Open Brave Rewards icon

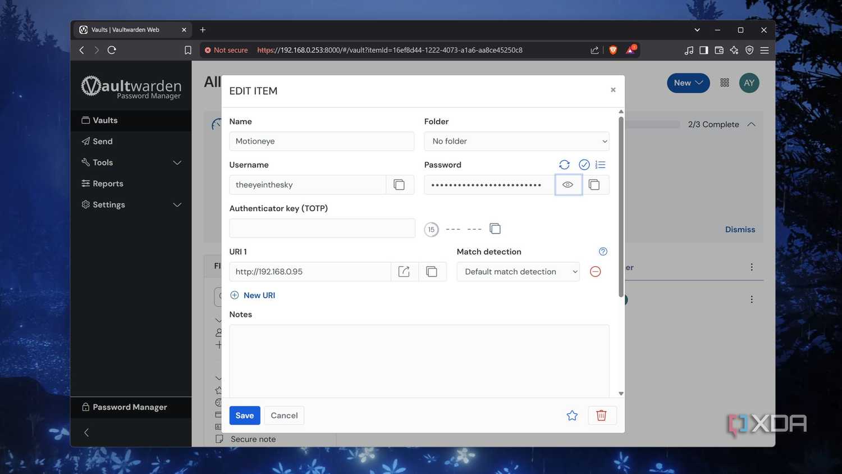click(630, 50)
